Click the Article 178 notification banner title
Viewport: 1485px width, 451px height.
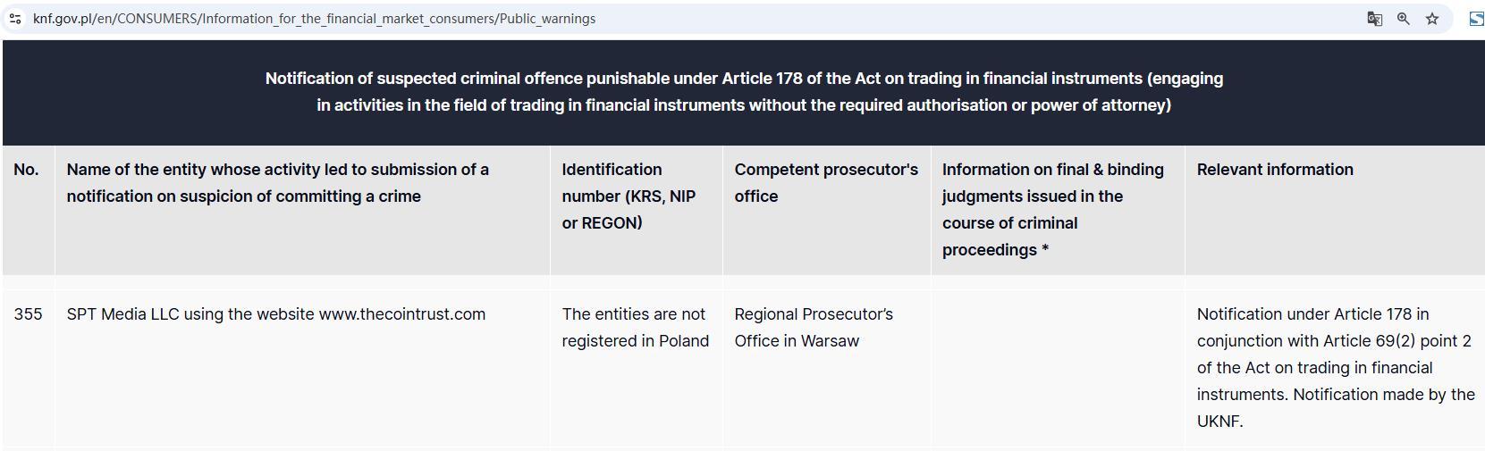tap(744, 92)
